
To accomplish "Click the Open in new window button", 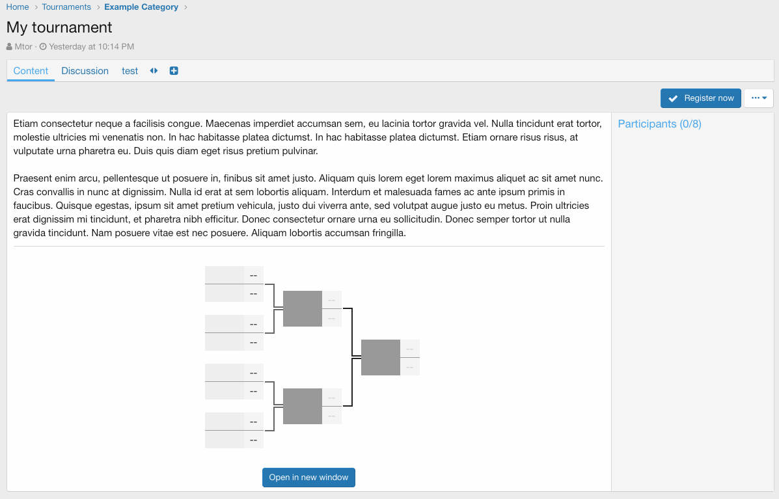I will pyautogui.click(x=308, y=477).
